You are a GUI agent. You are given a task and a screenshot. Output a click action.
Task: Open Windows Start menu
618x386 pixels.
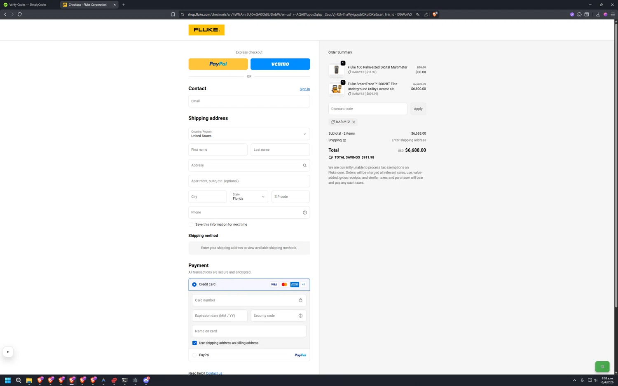point(7,380)
